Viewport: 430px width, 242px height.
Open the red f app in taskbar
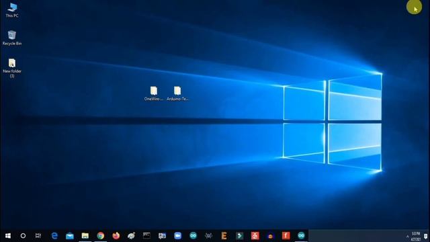[286, 236]
